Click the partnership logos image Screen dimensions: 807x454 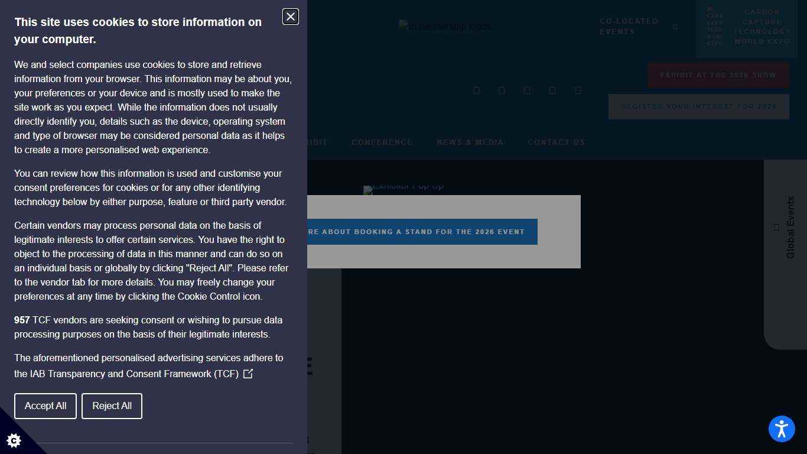click(444, 26)
